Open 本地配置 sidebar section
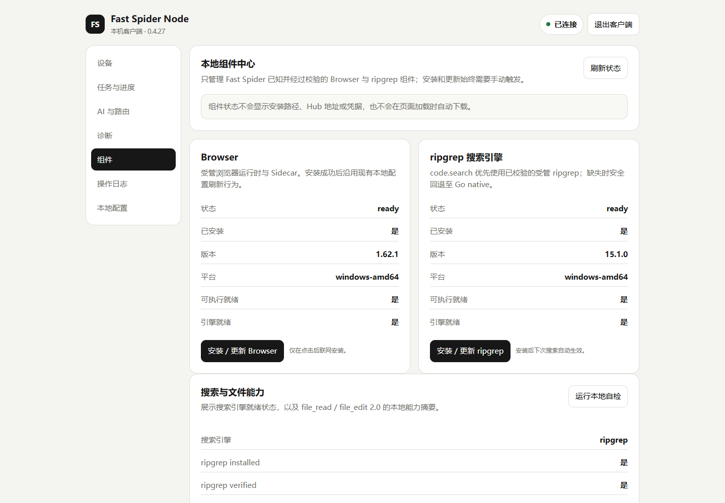Screen dimensions: 725x503 [133, 208]
